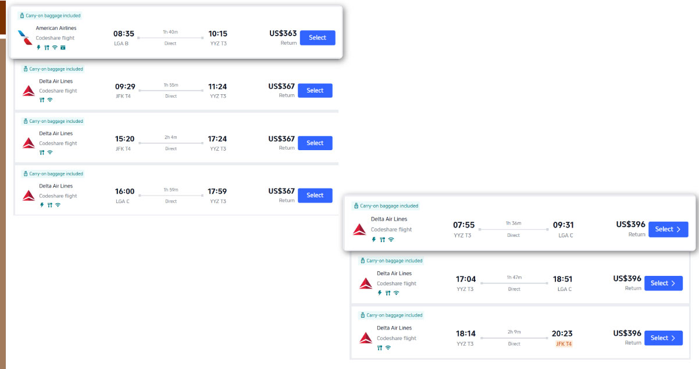
Task: Click the Wi-Fi icon on the 07:55 return flight
Action: pyautogui.click(x=391, y=239)
